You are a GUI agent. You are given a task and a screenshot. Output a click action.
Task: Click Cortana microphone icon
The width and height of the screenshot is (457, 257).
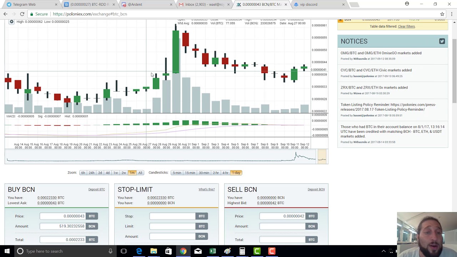pyautogui.click(x=110, y=251)
